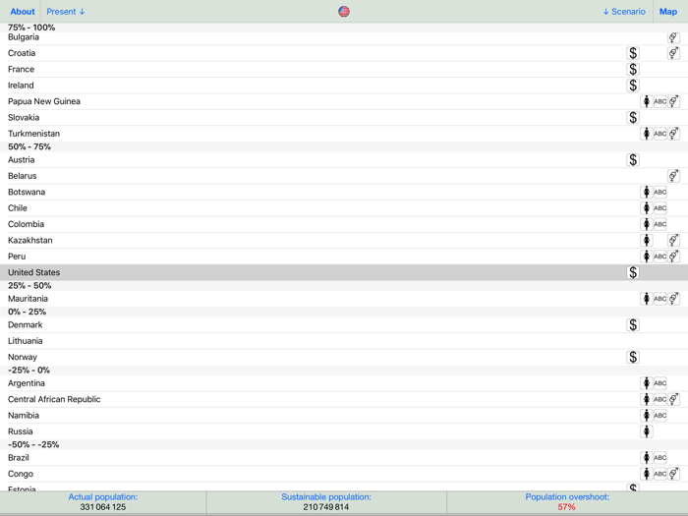Open the Scenario dropdown
This screenshot has width=688, height=516.
pos(624,12)
